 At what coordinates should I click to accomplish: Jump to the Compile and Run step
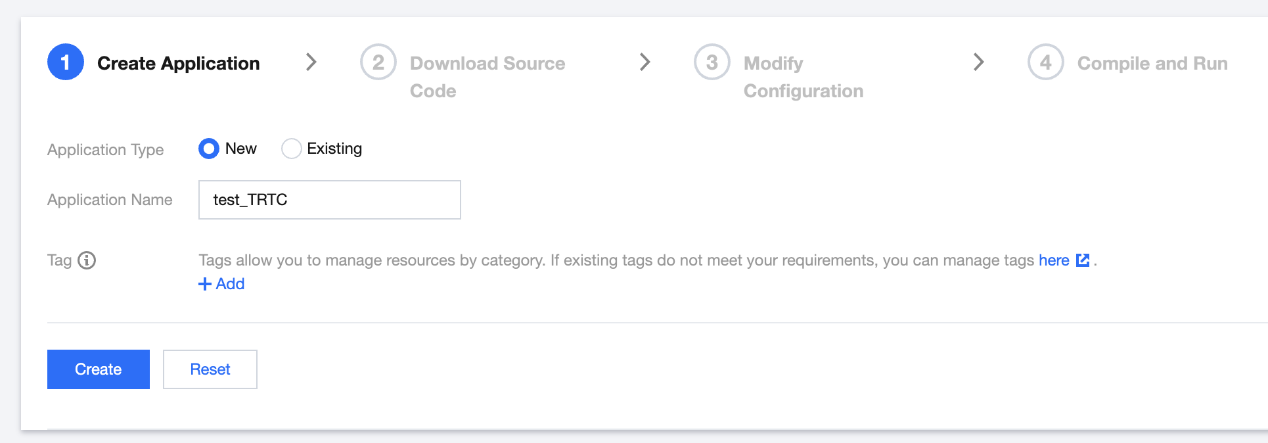click(x=1152, y=64)
